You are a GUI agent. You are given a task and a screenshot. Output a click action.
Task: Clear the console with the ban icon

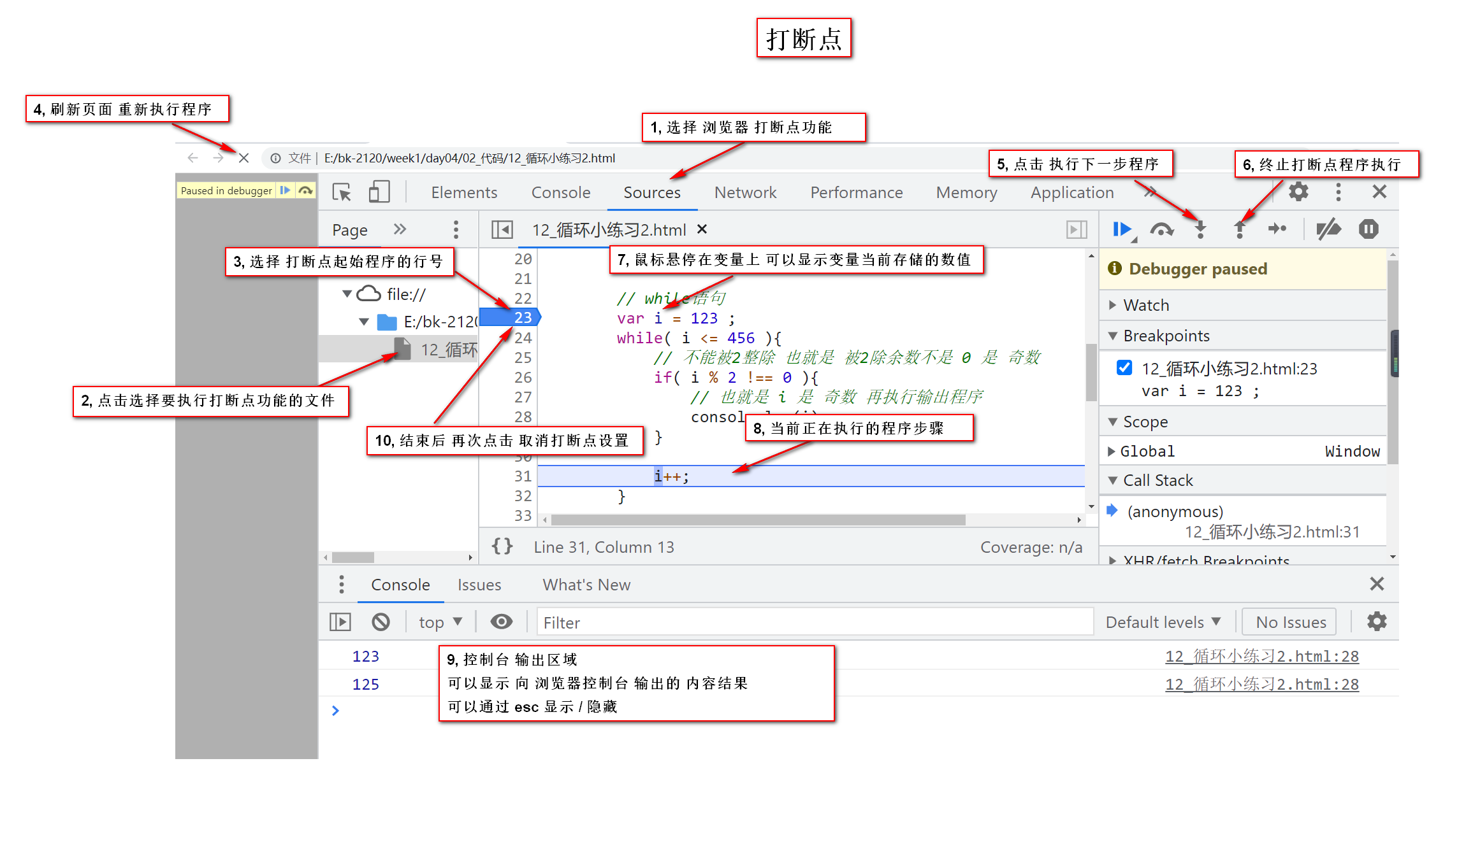(381, 622)
